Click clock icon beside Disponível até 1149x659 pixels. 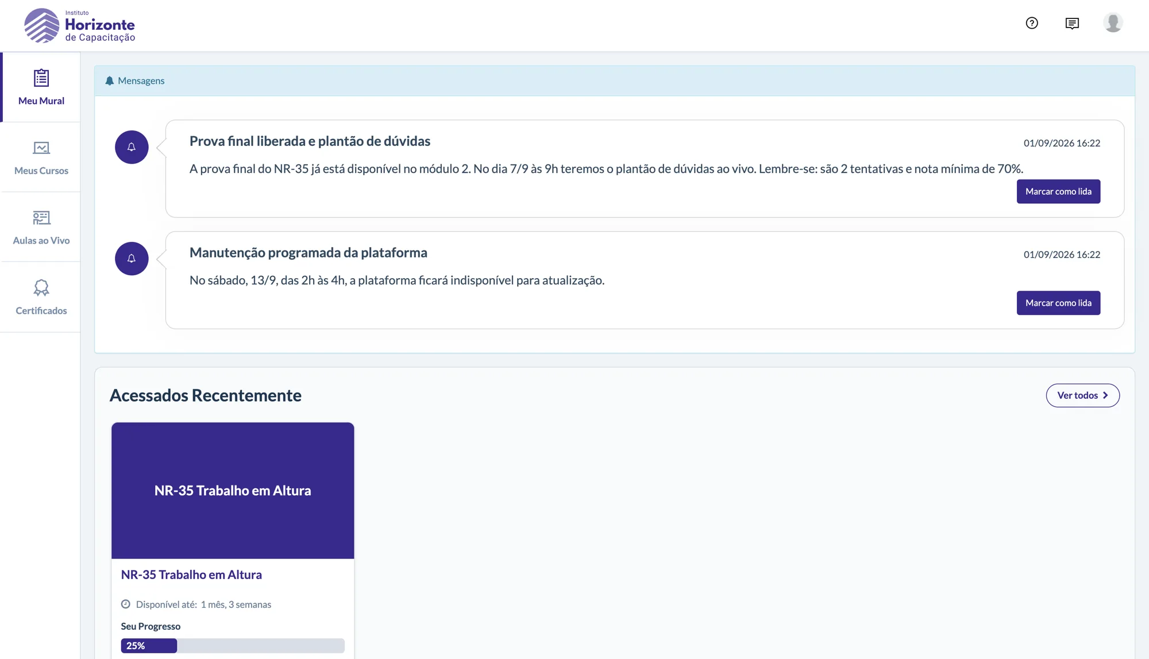click(126, 604)
